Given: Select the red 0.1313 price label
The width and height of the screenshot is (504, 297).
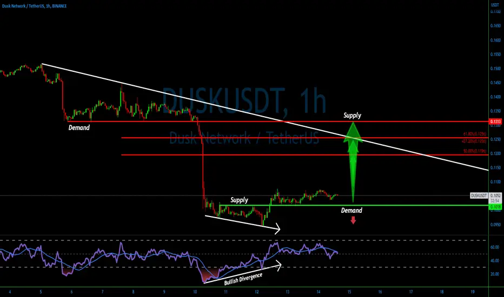Looking at the screenshot, I should [495, 122].
